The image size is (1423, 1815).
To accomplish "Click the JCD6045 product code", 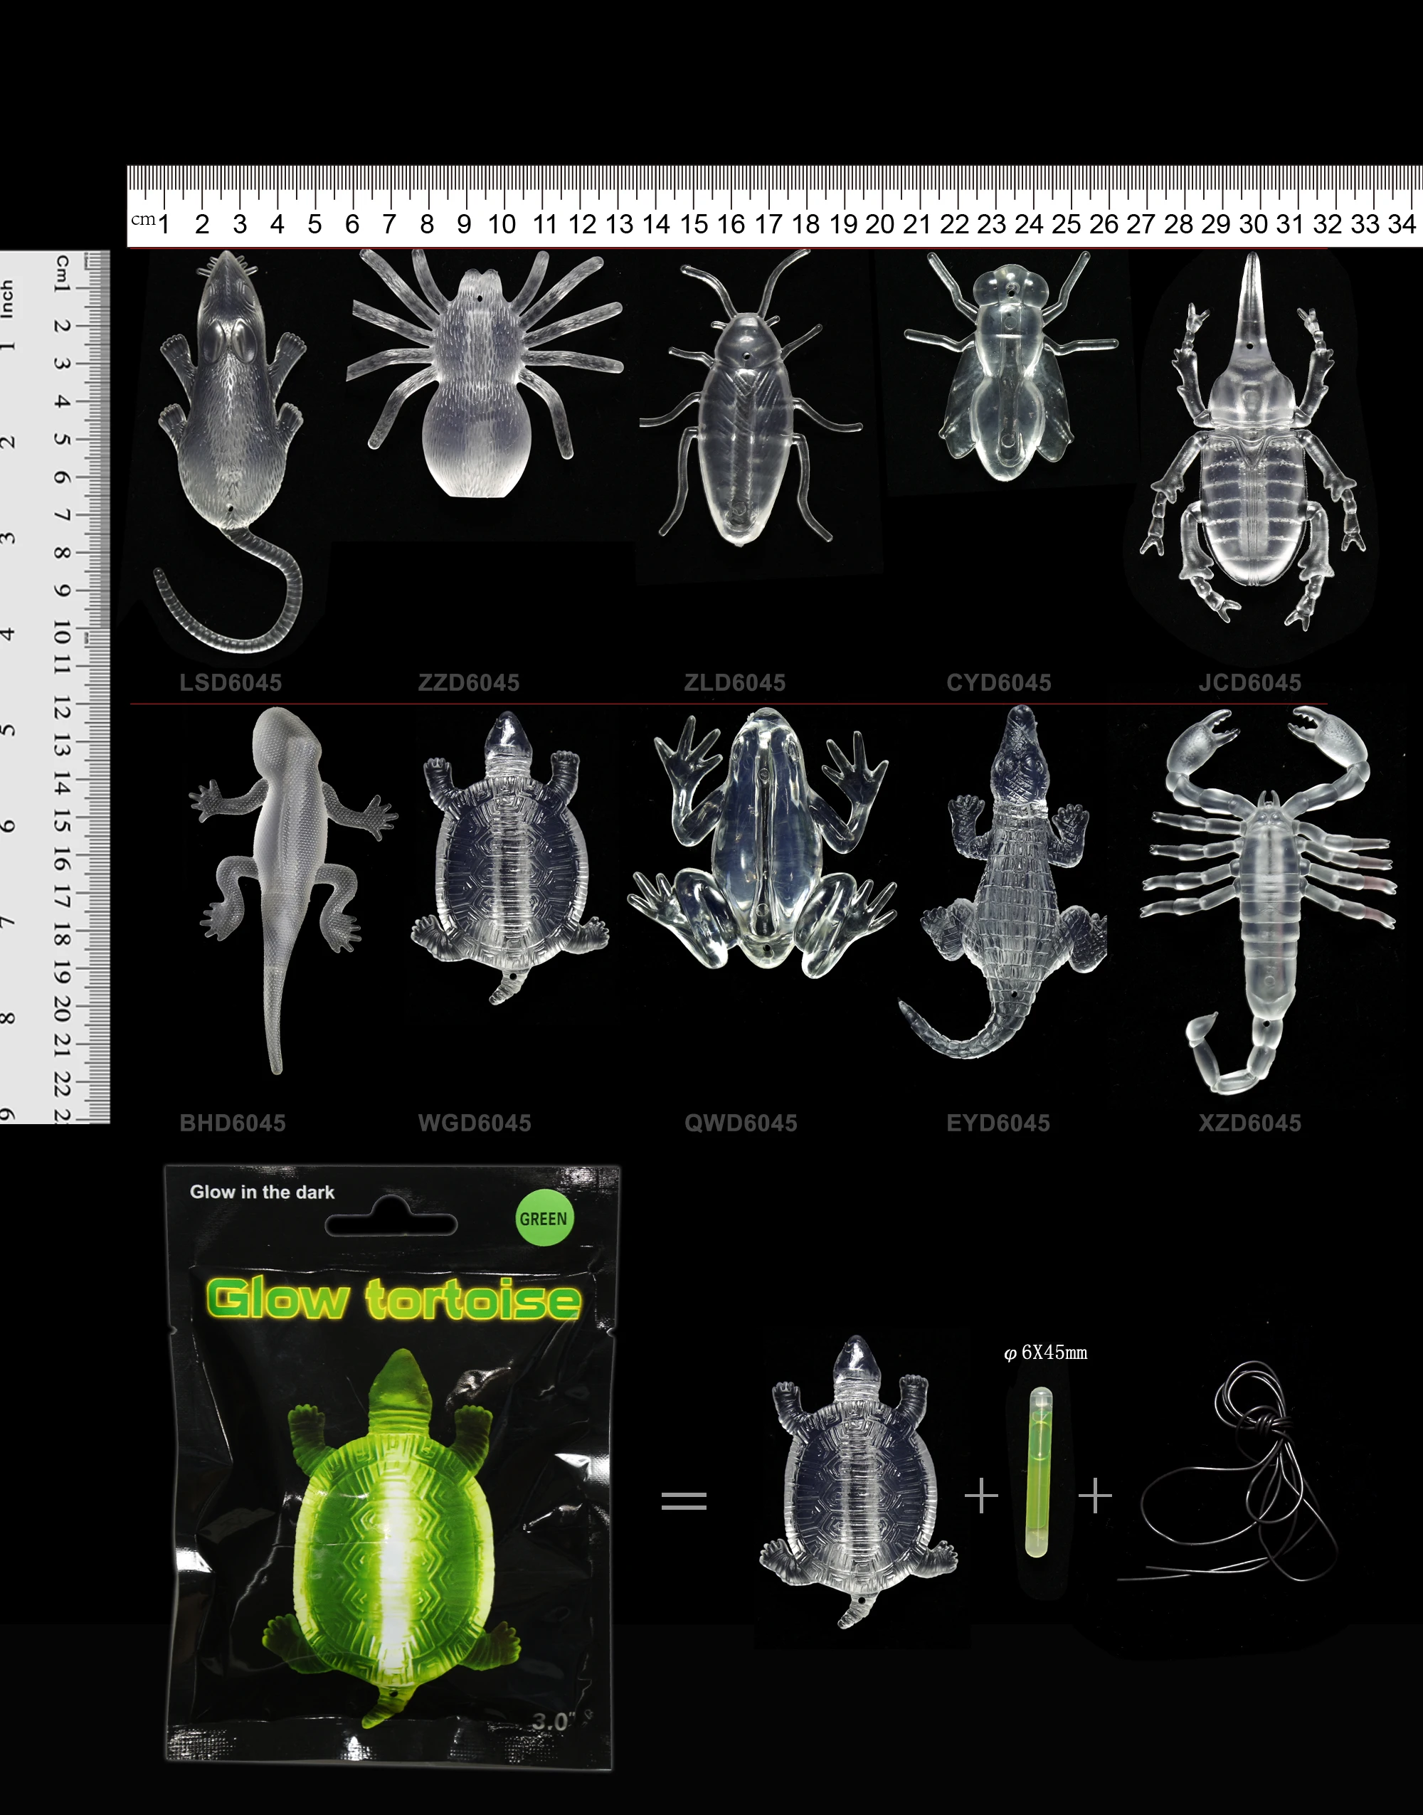I will (1249, 683).
